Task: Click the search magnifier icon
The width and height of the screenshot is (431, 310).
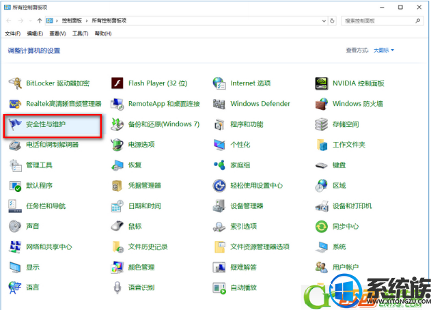Action: point(417,21)
